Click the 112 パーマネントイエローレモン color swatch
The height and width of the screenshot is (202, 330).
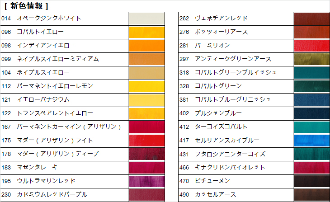(146, 86)
